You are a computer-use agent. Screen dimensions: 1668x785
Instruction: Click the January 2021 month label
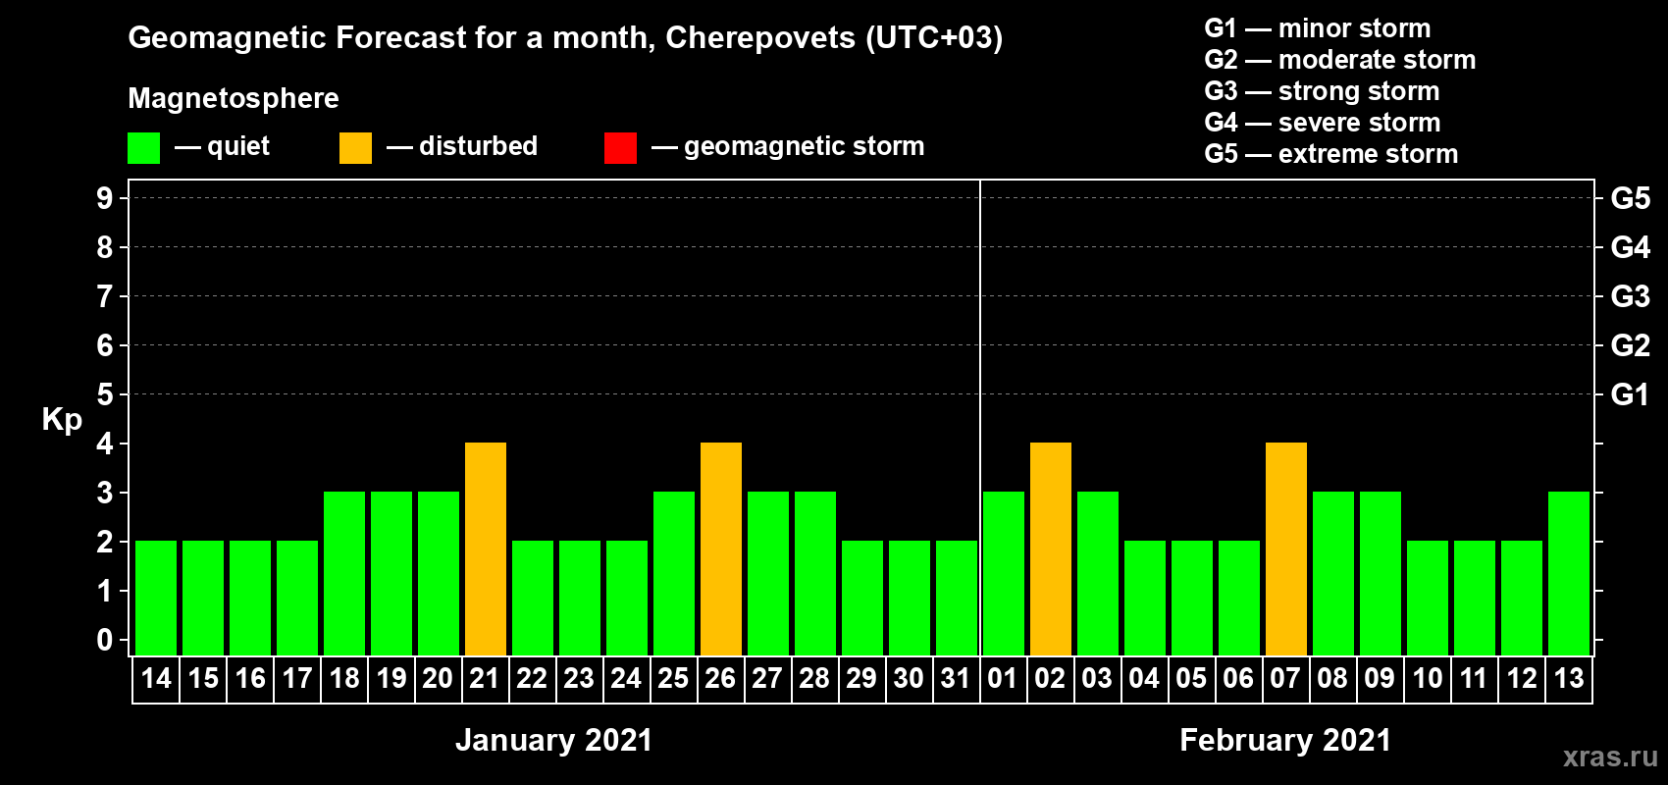pyautogui.click(x=554, y=740)
